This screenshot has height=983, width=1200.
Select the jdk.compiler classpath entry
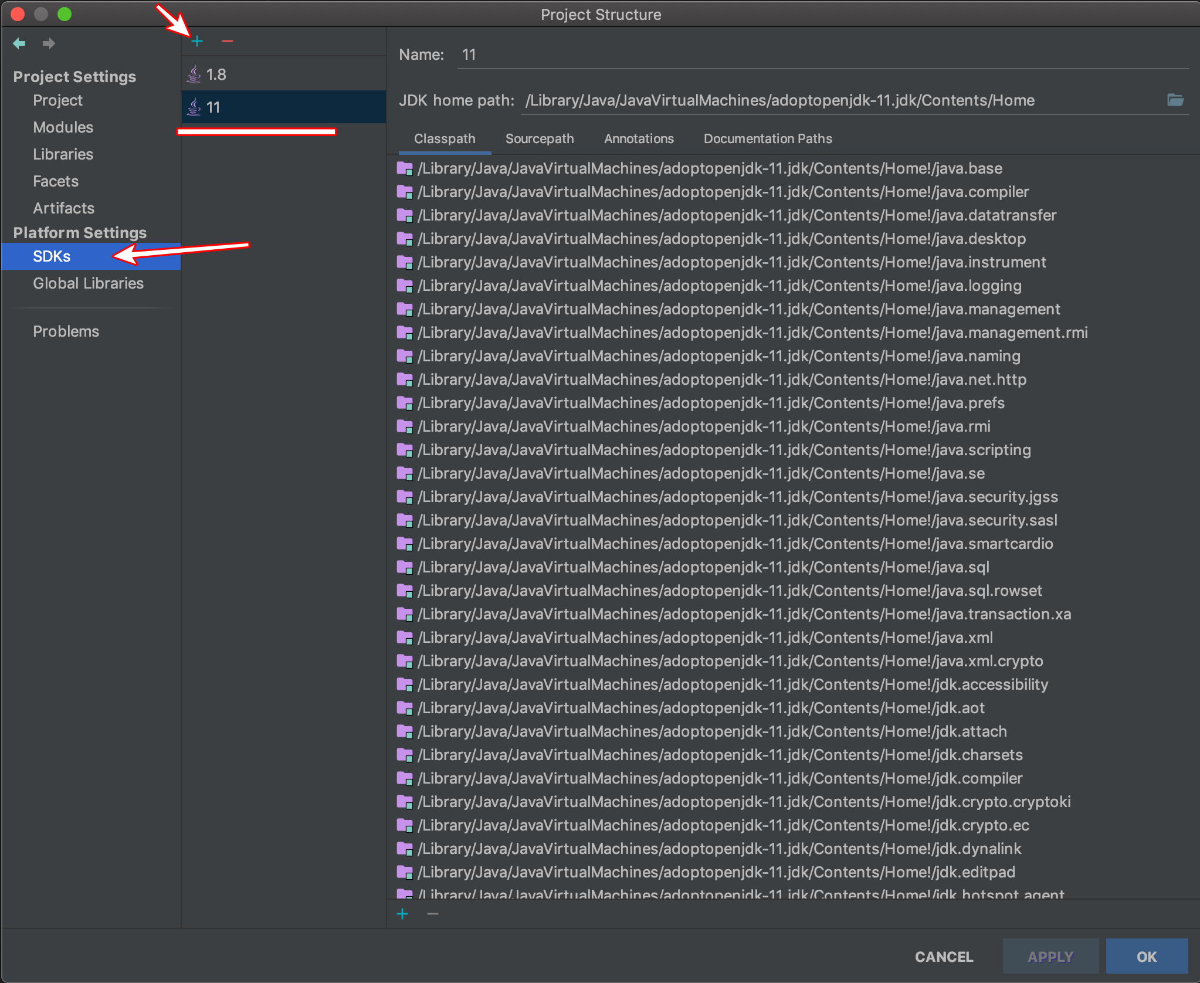click(x=720, y=778)
